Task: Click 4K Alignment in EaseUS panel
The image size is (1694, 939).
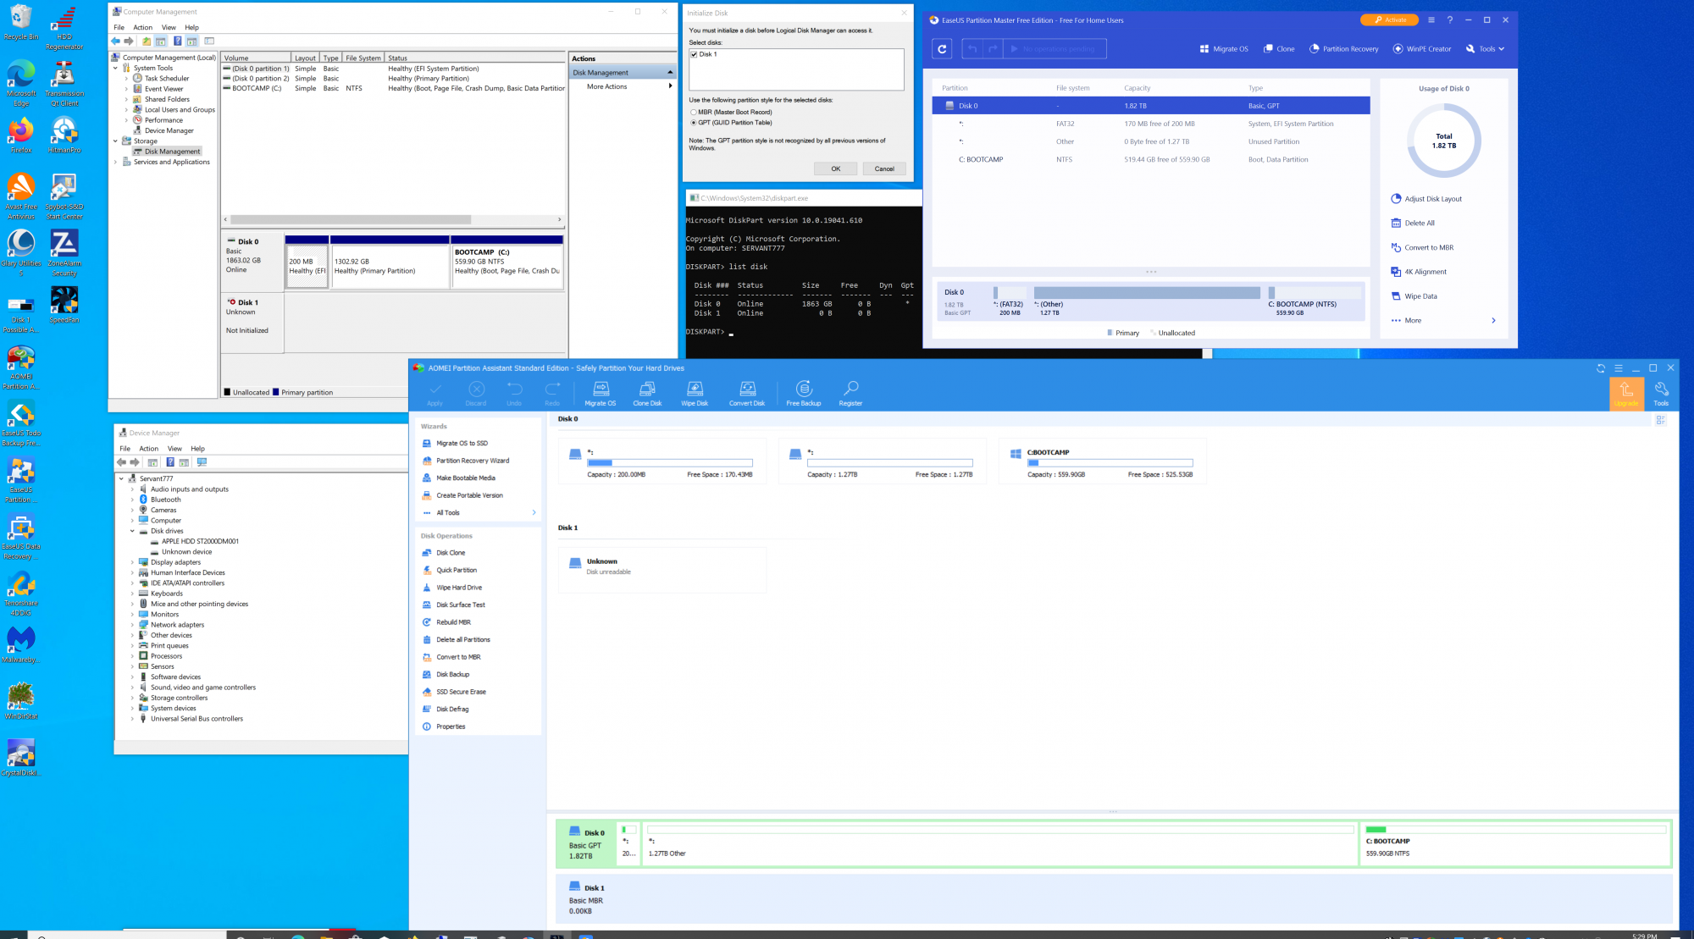Action: point(1419,272)
